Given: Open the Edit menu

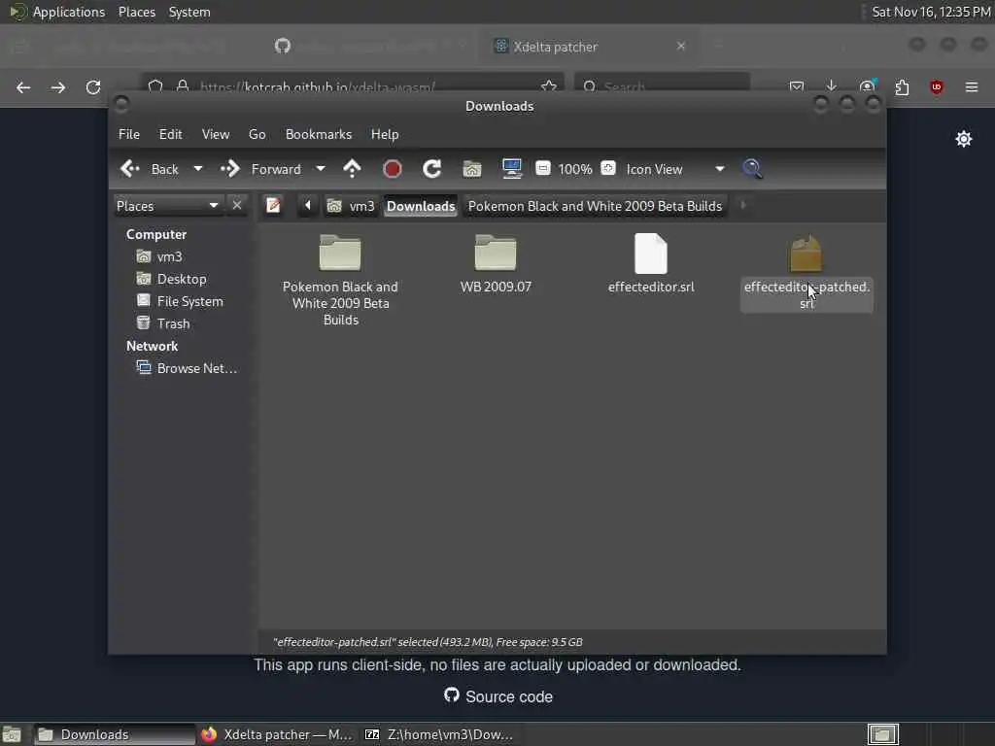Looking at the screenshot, I should coord(170,134).
